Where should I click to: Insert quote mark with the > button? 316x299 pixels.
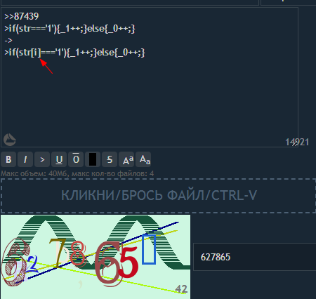pyautogui.click(x=42, y=159)
